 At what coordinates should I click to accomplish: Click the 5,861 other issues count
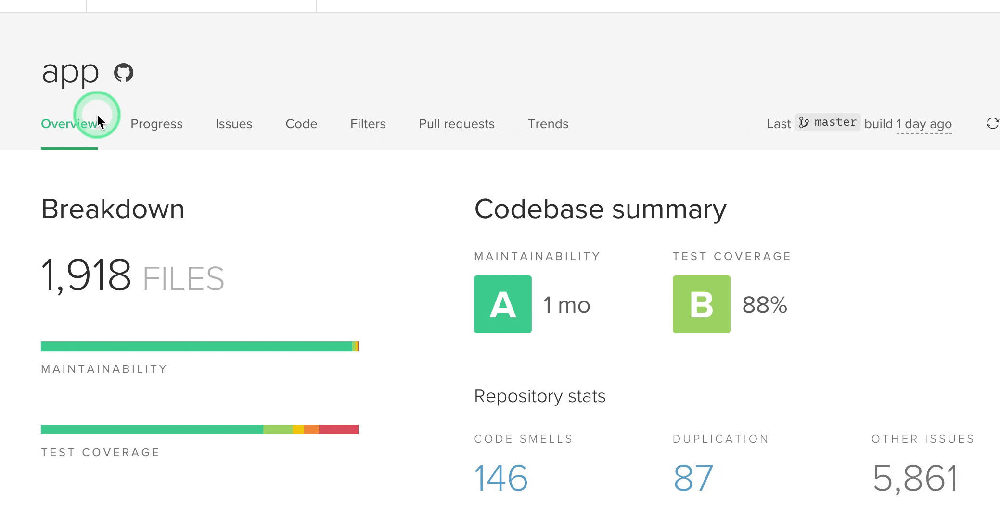(915, 478)
